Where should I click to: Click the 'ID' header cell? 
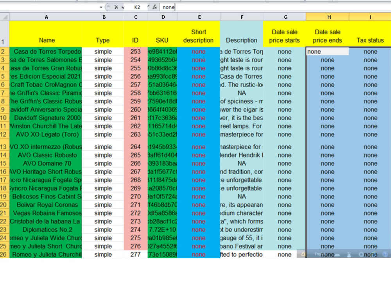(136, 34)
